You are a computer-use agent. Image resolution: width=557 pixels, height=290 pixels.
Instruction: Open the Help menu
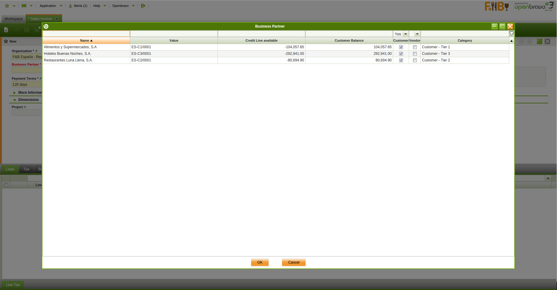coord(97,6)
